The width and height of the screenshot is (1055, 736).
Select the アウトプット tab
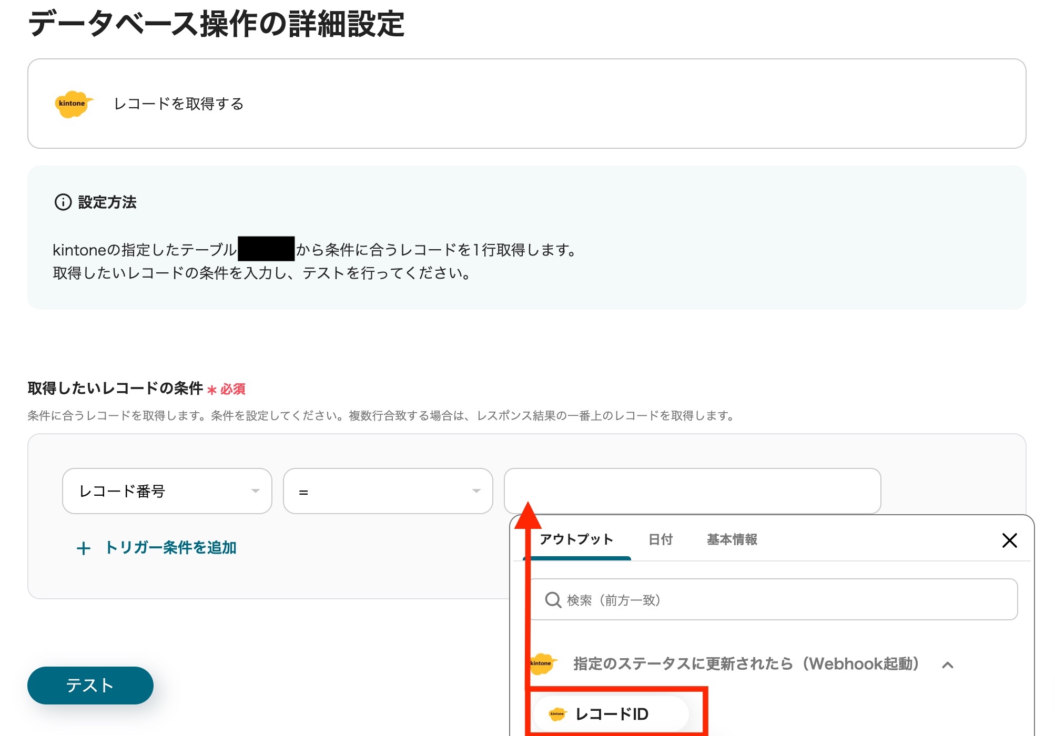point(576,539)
